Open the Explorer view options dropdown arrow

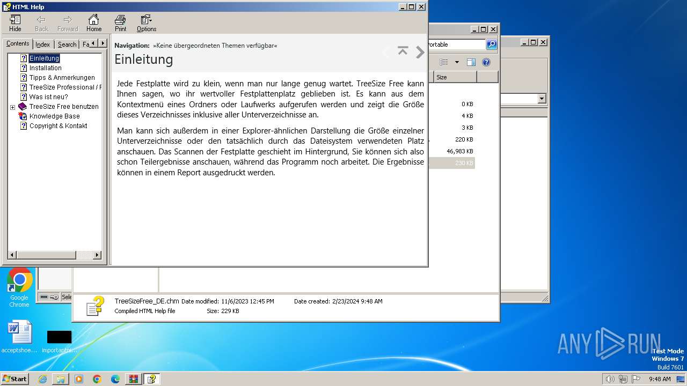457,62
